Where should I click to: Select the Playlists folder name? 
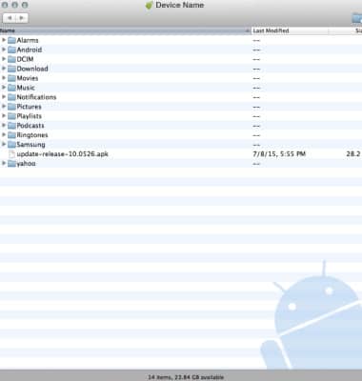[x=30, y=116]
